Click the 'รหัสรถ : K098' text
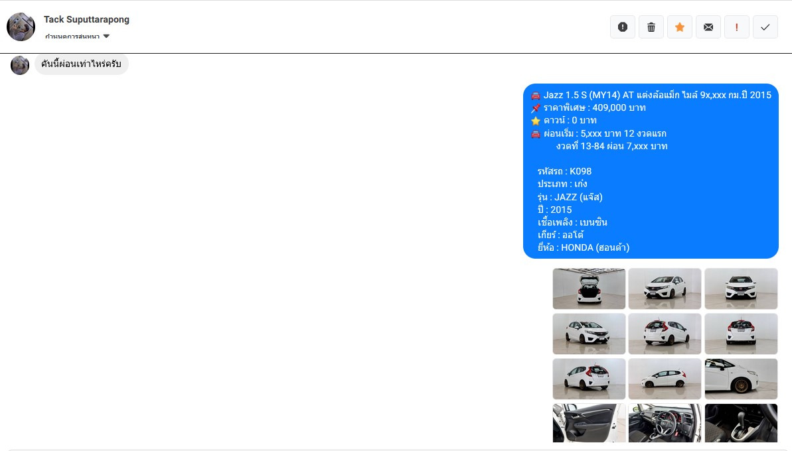The height and width of the screenshot is (451, 792). 564,171
